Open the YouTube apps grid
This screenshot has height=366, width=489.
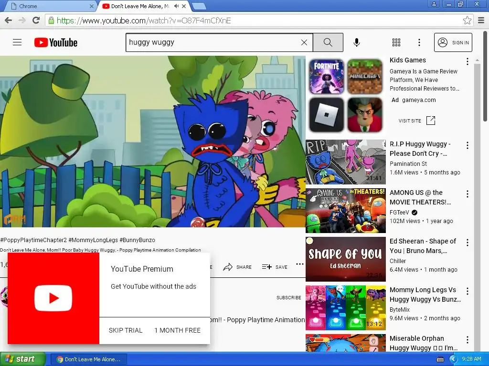pyautogui.click(x=396, y=42)
